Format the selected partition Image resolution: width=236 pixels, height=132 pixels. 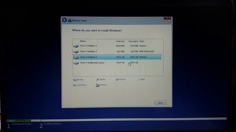point(121,79)
